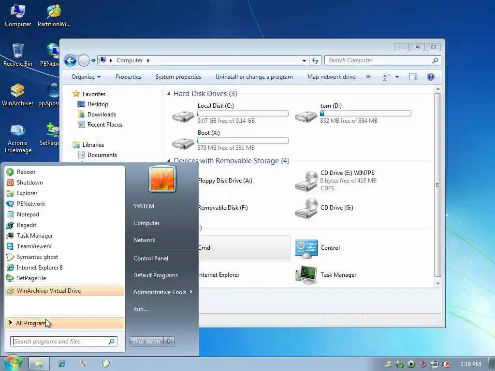Open the Organize dropdown menu
The width and height of the screenshot is (495, 371).
point(86,77)
